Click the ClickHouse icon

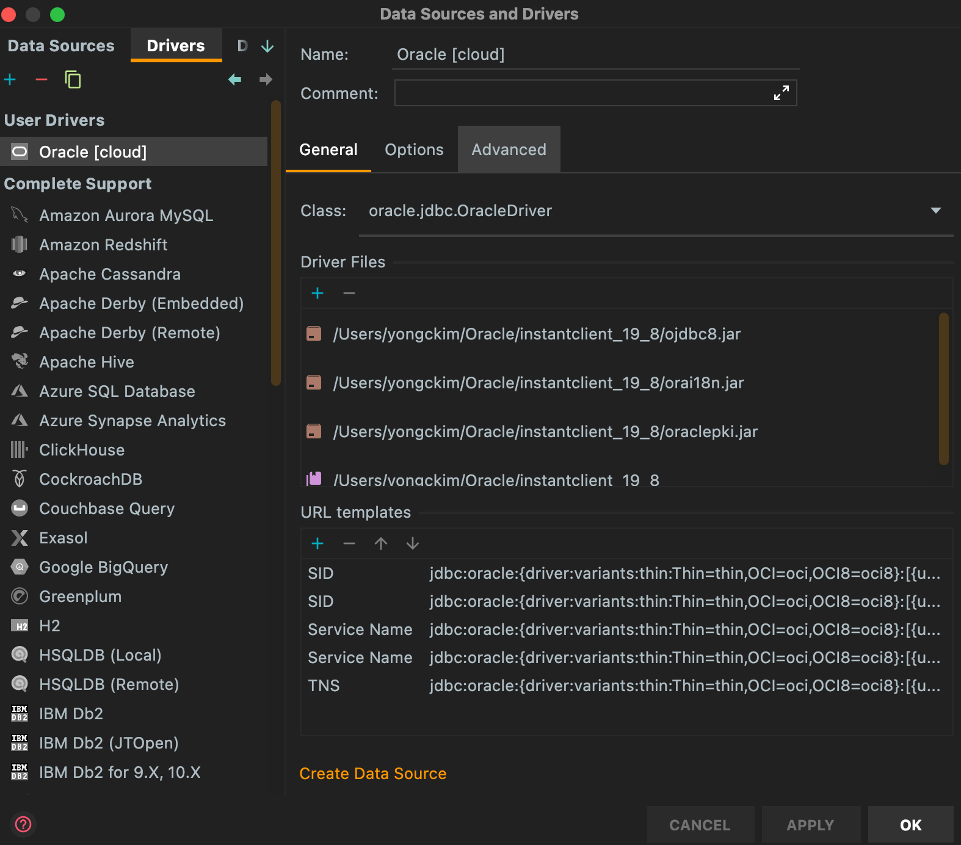[x=20, y=449]
